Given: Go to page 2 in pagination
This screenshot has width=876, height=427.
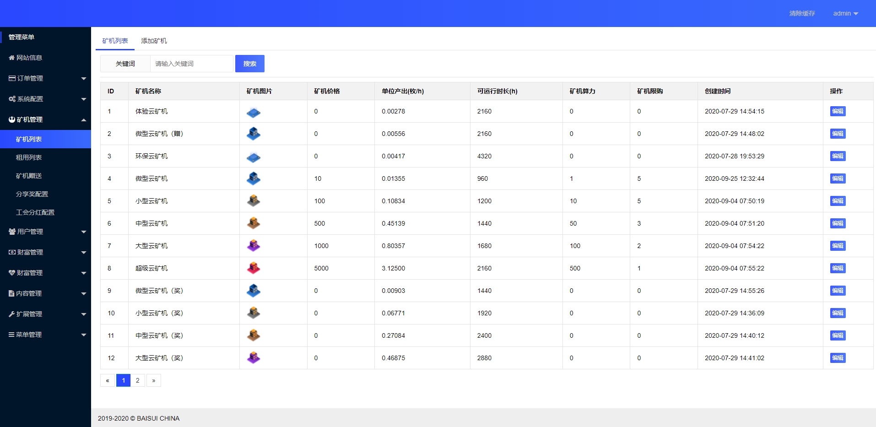Looking at the screenshot, I should (x=138, y=380).
